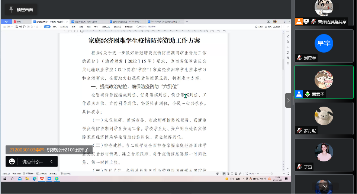Click the lock screen pin icon

pos(11,10)
